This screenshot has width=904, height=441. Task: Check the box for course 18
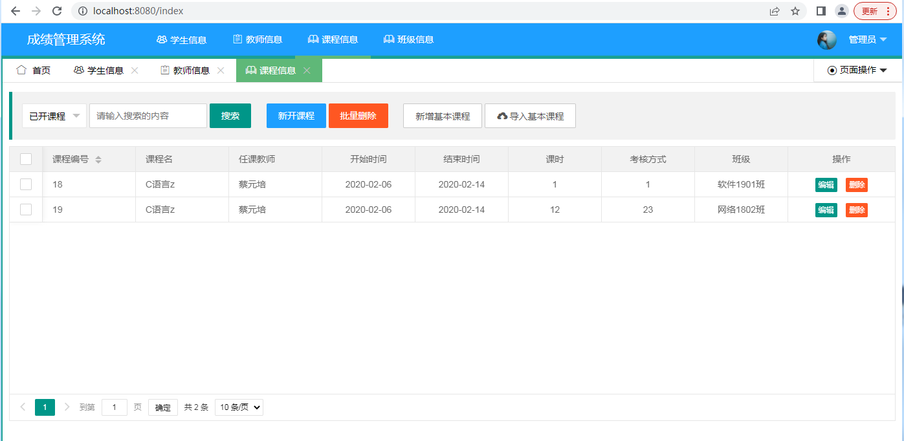(26, 184)
